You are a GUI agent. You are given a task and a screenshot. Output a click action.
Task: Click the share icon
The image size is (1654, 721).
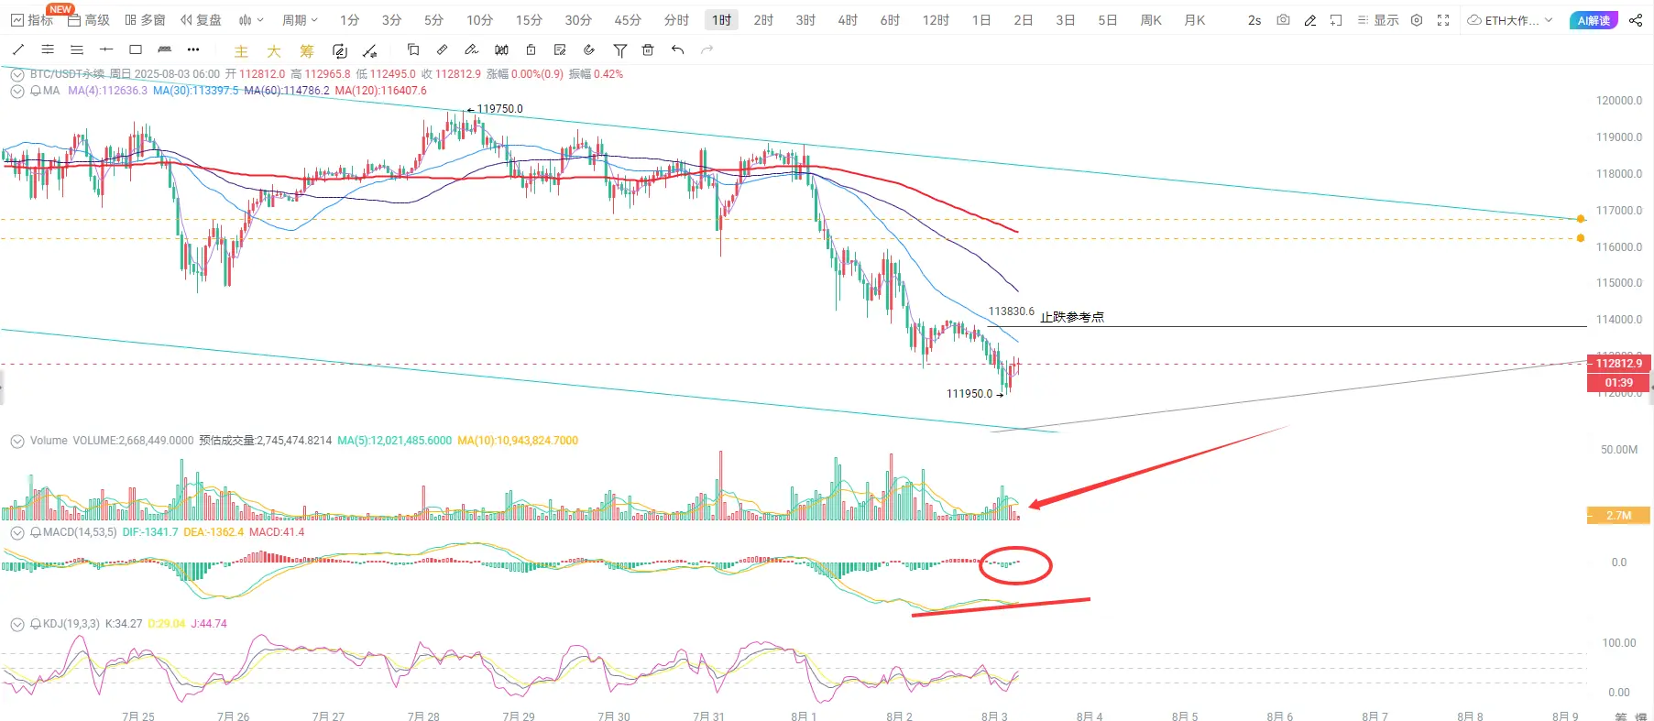(x=1636, y=20)
